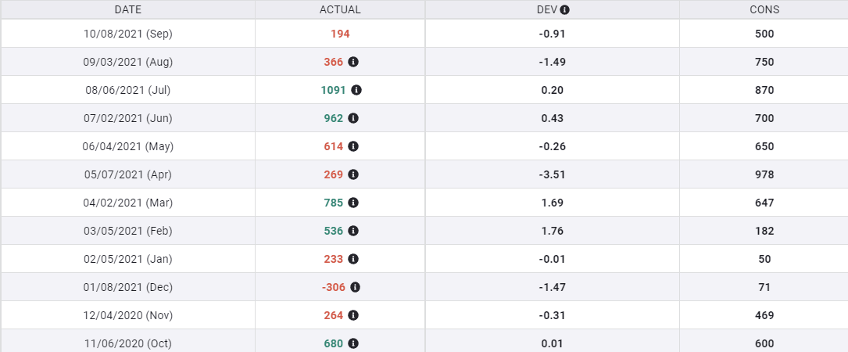Click info icon beside 269 value
The image size is (848, 352).
tap(353, 174)
